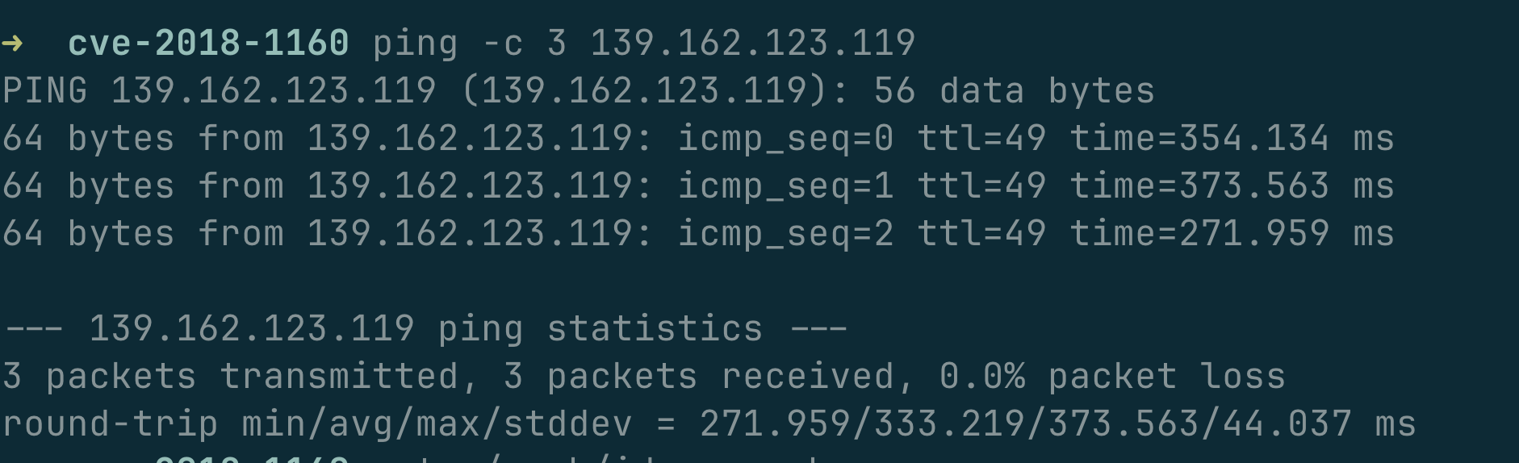Click the -c flag in the command
Viewport: 1519px width, 463px height.
503,44
